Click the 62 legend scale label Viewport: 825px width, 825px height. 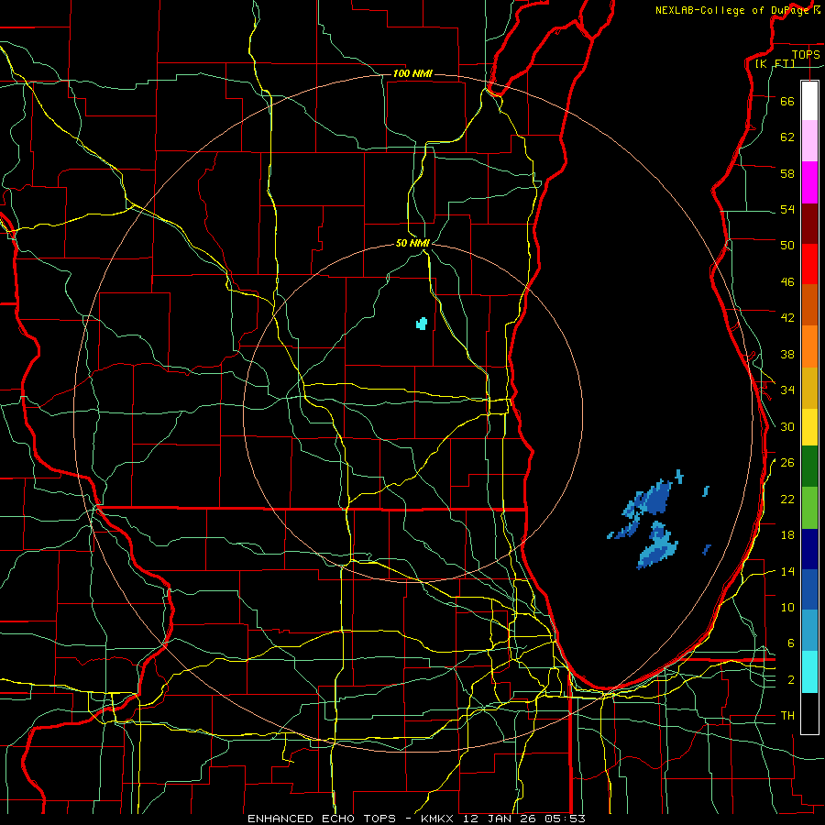(x=787, y=137)
